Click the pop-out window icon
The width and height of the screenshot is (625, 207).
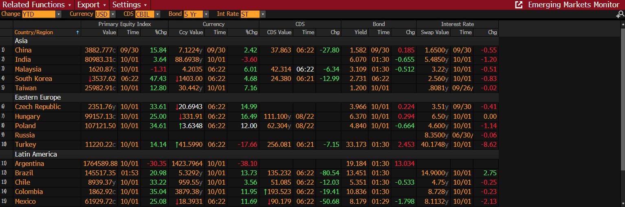coord(519,5)
